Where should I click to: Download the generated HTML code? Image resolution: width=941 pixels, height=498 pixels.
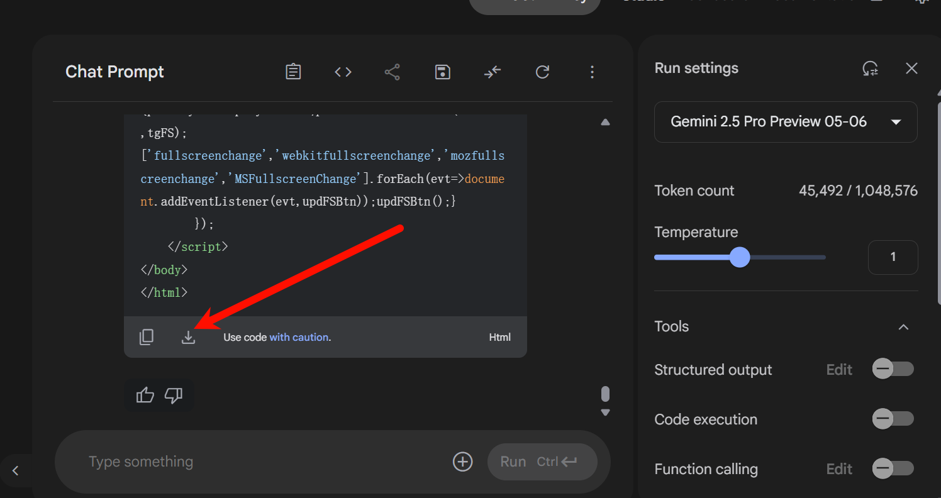click(x=188, y=337)
